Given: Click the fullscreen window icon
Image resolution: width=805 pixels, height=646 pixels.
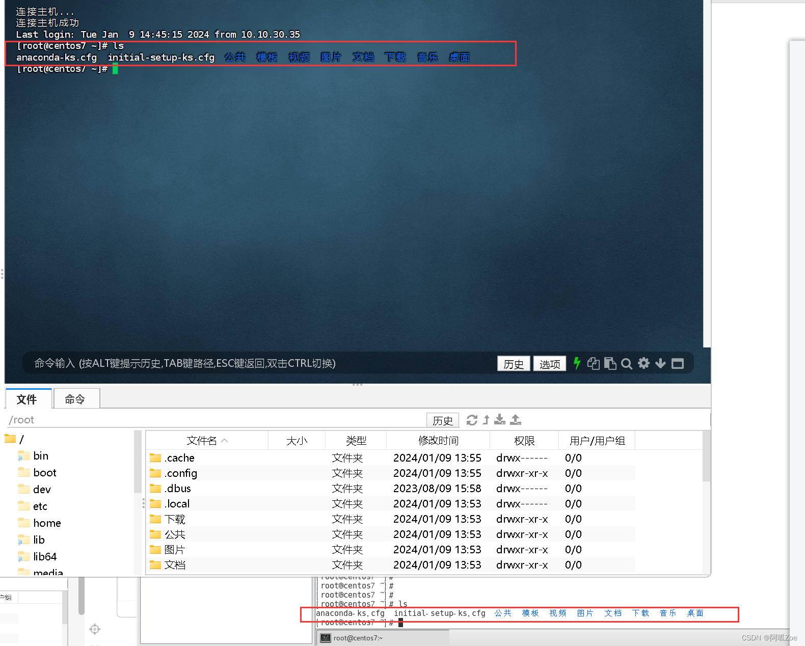Looking at the screenshot, I should pos(678,364).
